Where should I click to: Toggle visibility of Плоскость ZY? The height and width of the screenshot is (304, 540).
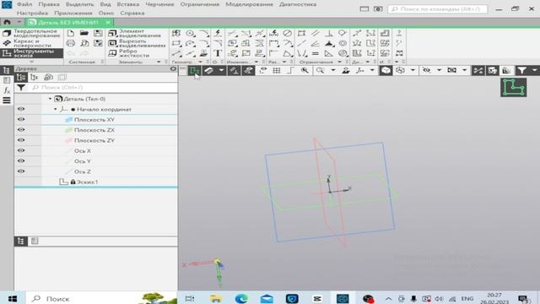click(x=21, y=140)
